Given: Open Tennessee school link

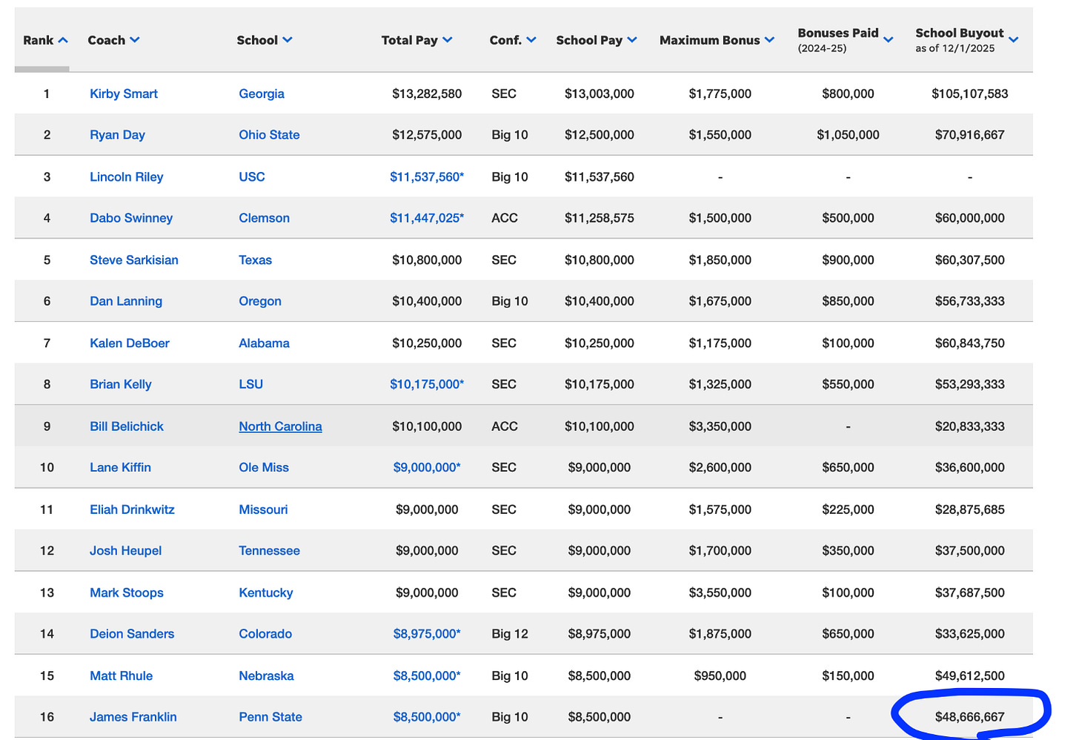Looking at the screenshot, I should pos(269,550).
